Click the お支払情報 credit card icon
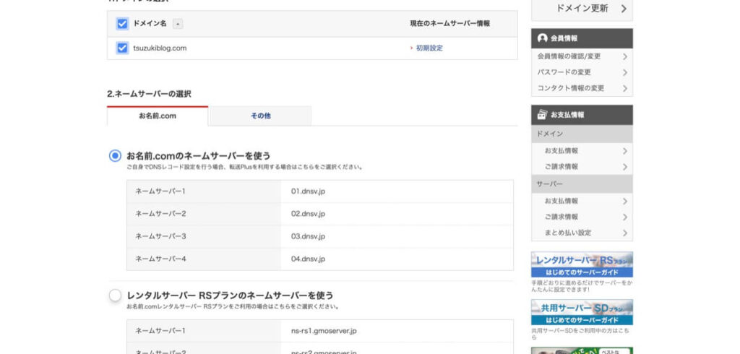Screen dimensions: 740x354 542,114
